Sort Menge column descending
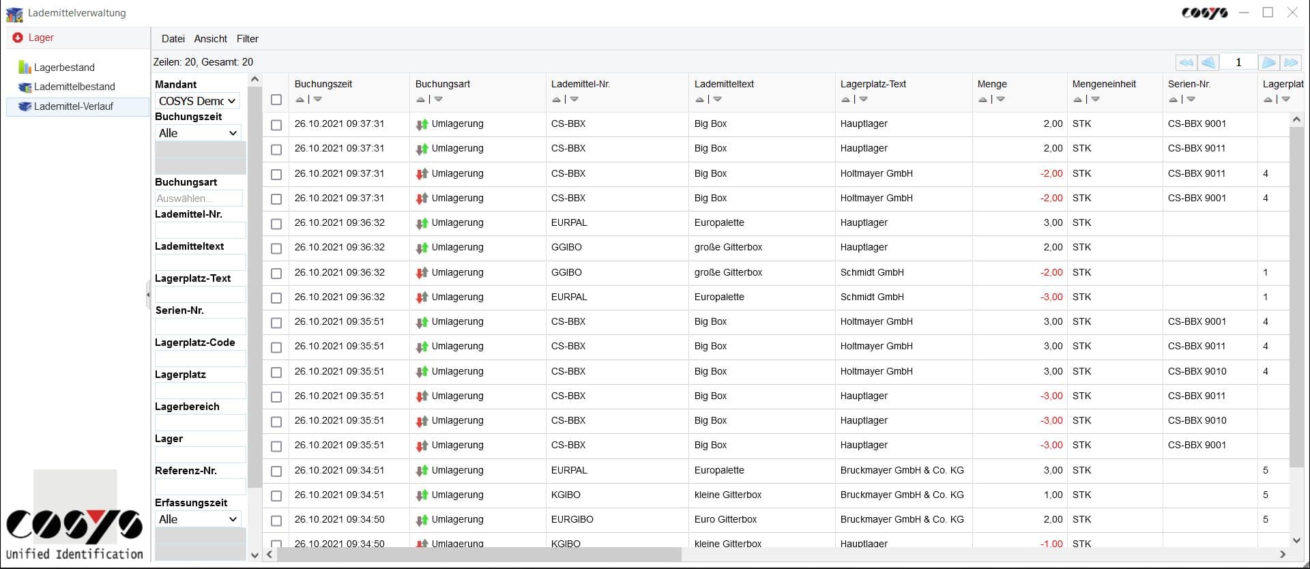Screen dimensions: 1310x569 click(x=1001, y=100)
